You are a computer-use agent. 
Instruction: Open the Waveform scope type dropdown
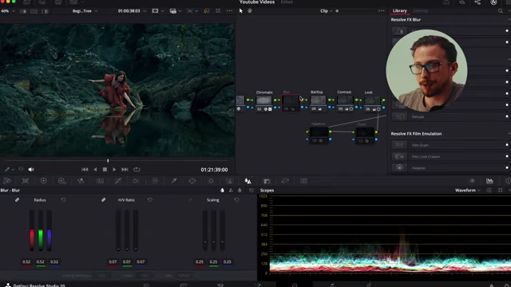[467, 191]
